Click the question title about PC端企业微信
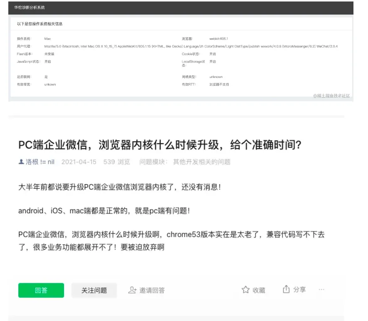Viewport: 368px width, 321px height. [x=160, y=145]
